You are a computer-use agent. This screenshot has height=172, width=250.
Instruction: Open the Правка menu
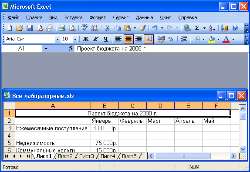[x=34, y=17]
